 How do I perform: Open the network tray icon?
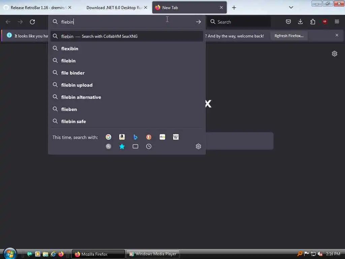(x=313, y=254)
